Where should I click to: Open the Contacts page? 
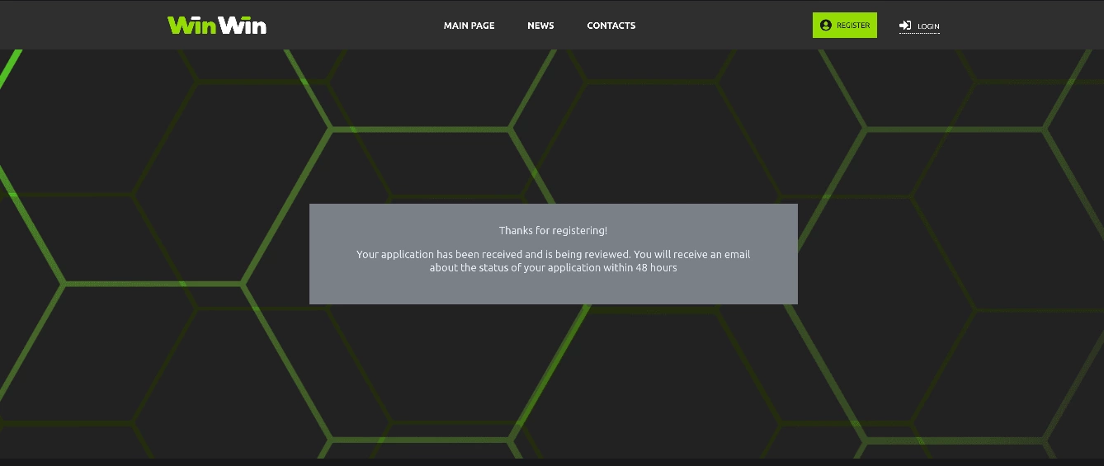click(x=611, y=26)
